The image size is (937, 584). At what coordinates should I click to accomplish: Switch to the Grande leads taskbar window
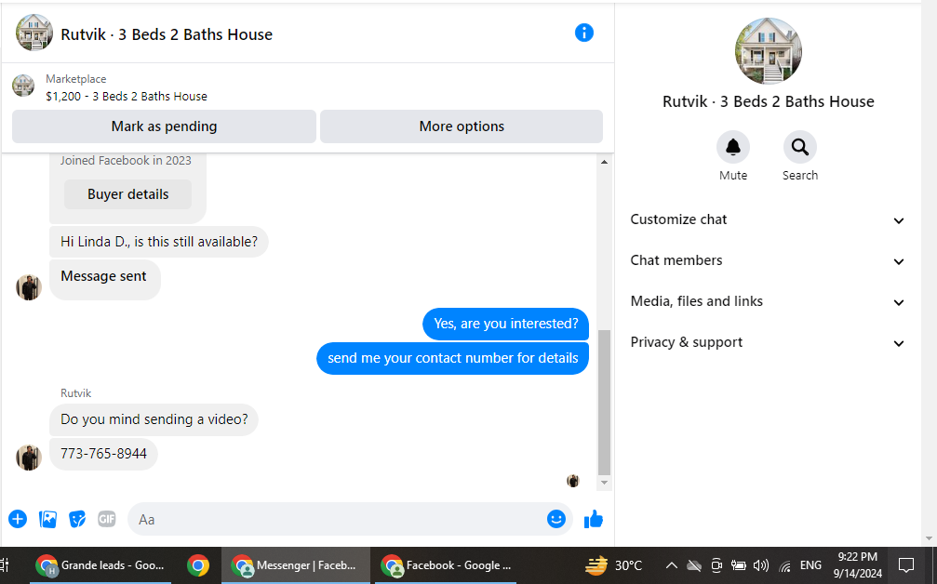tap(101, 564)
